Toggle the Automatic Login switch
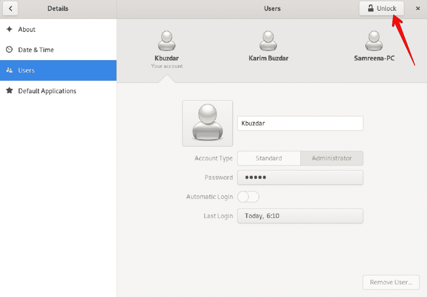The width and height of the screenshot is (427, 297). coord(248,197)
